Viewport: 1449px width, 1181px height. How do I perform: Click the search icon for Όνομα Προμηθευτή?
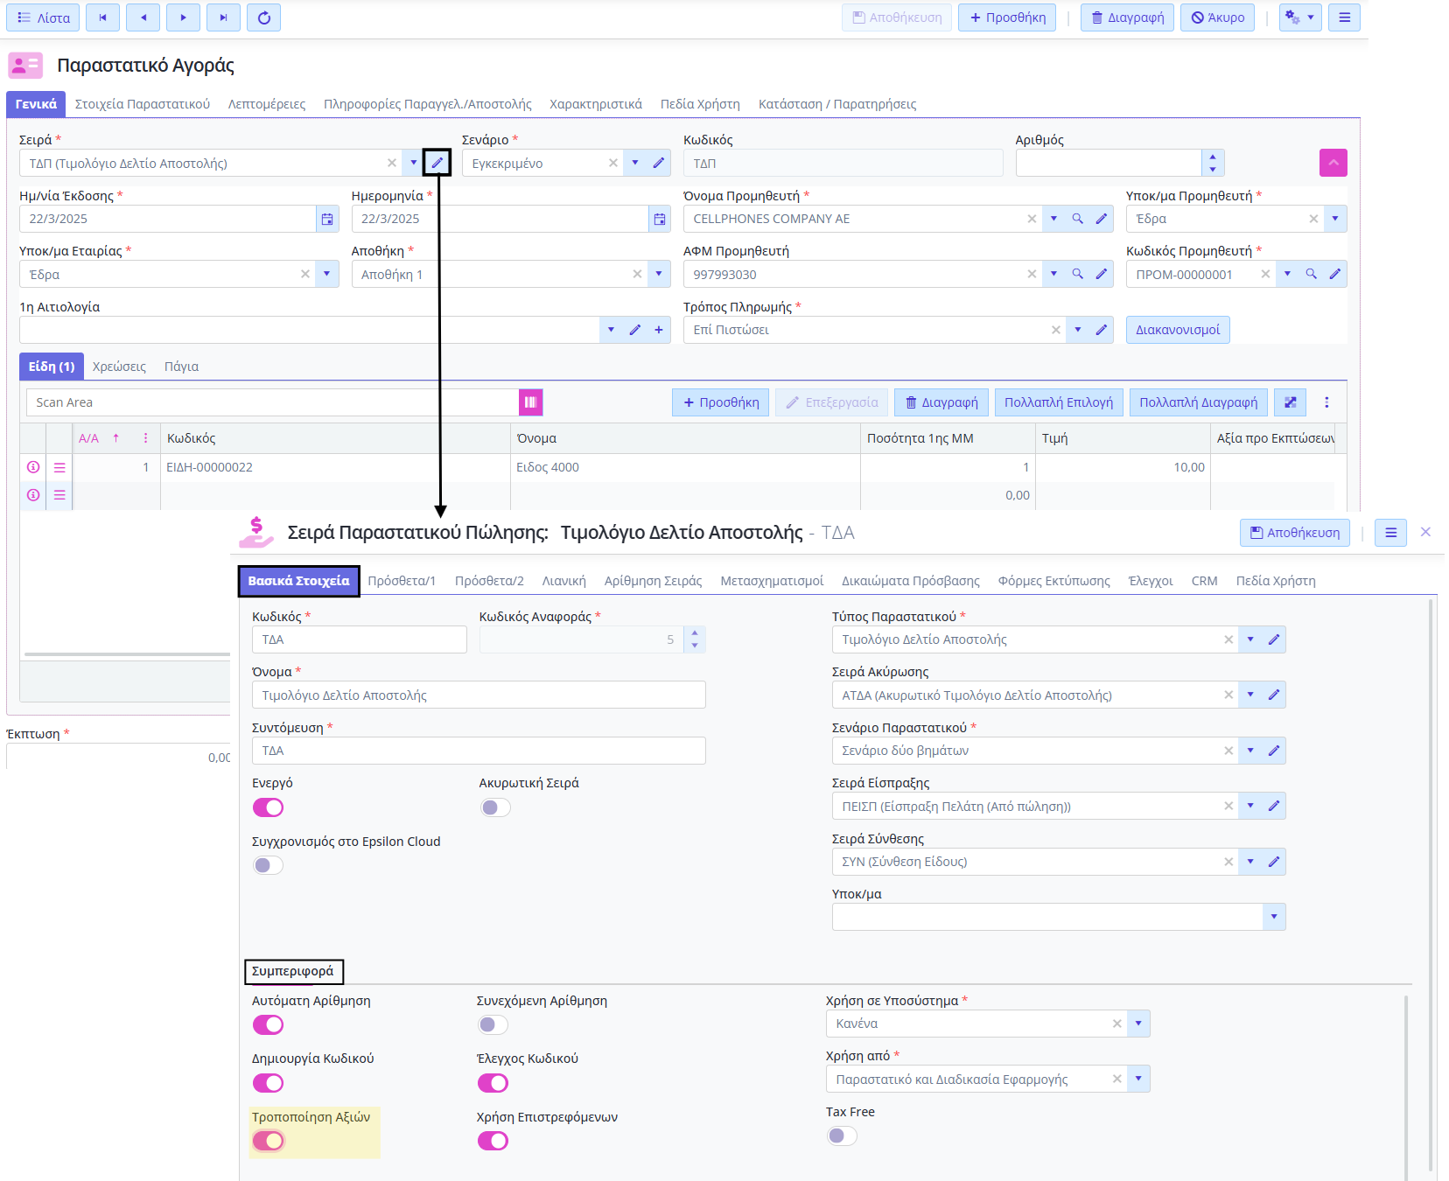click(x=1077, y=220)
